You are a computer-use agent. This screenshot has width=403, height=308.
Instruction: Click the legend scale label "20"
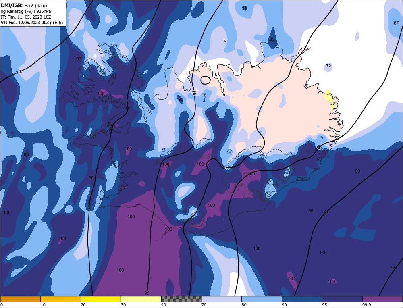point(83,305)
